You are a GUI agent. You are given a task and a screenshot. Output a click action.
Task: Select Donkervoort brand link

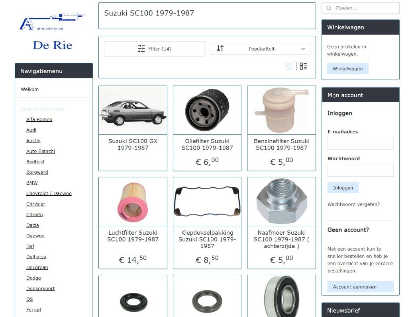pos(40,288)
